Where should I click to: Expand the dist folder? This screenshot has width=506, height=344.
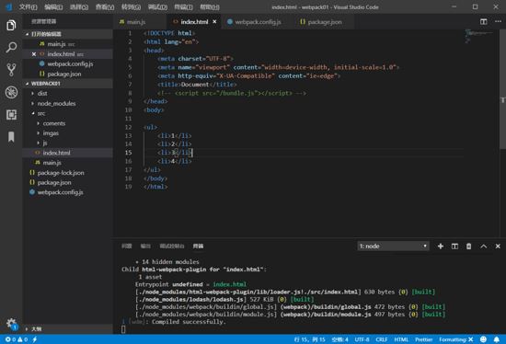coord(42,94)
